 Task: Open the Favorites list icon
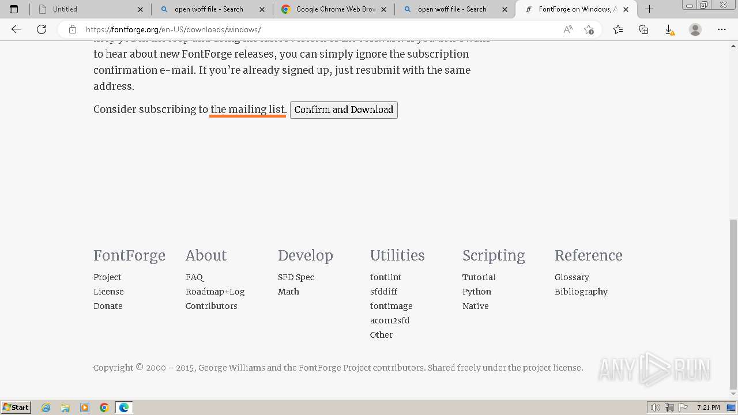click(618, 29)
